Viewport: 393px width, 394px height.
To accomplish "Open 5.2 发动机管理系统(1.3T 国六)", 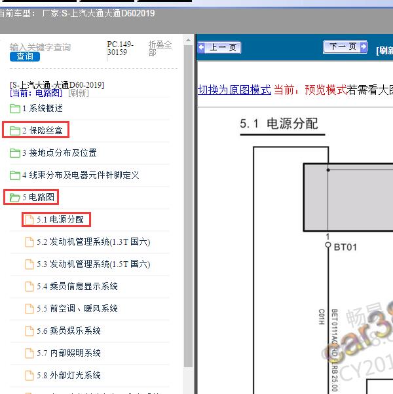I will [94, 242].
